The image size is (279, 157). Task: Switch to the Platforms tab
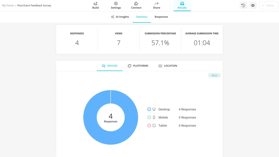coord(138,66)
